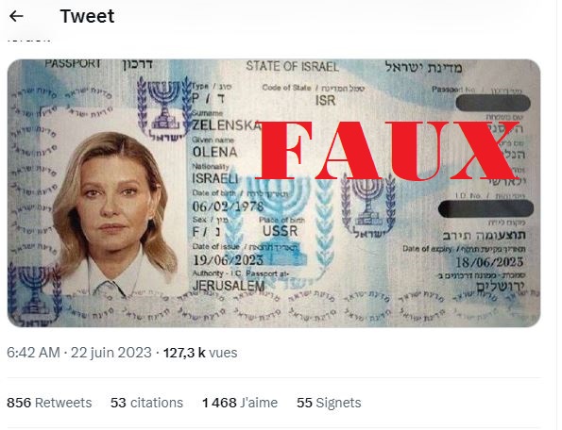The image size is (562, 430).
Task: Click the JERUSALEM authority text in image
Action: pyautogui.click(x=229, y=286)
